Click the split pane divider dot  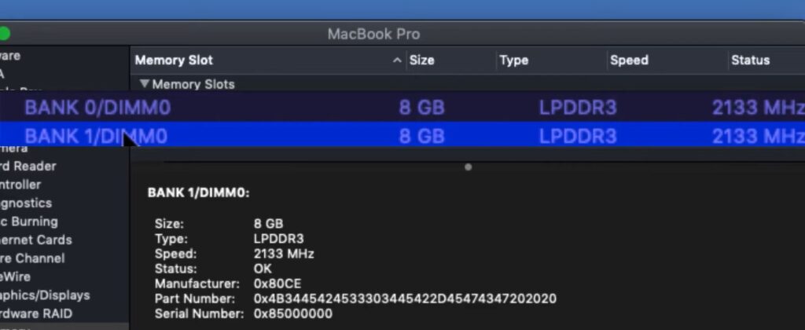tap(468, 167)
